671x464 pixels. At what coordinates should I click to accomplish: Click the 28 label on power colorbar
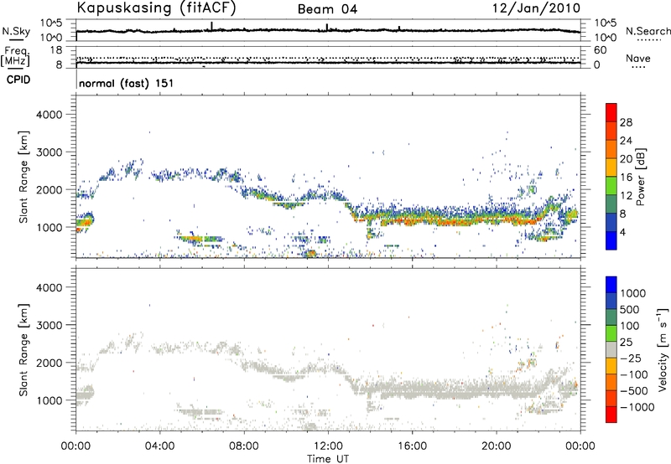(626, 122)
